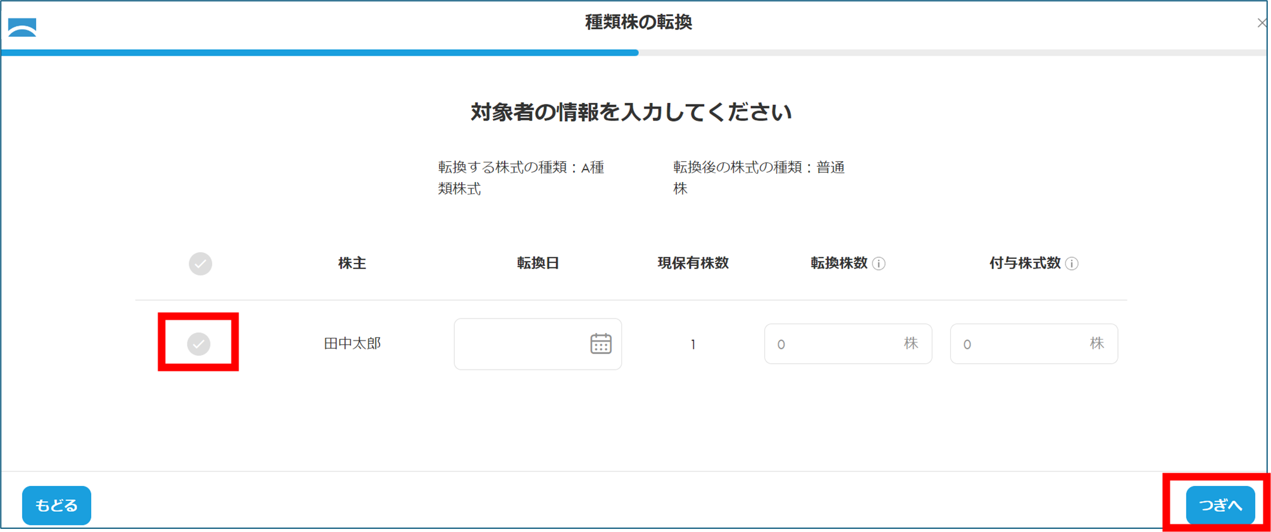The height and width of the screenshot is (532, 1271).
Task: Show info tooltip beside 転換株数
Action: (x=879, y=263)
